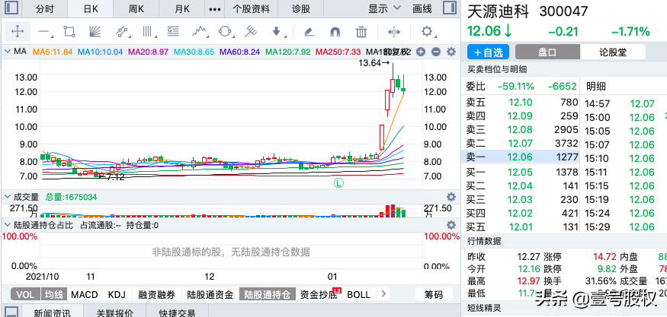Click the MA5 orange value label
This screenshot has width=667, height=317.
53,52
